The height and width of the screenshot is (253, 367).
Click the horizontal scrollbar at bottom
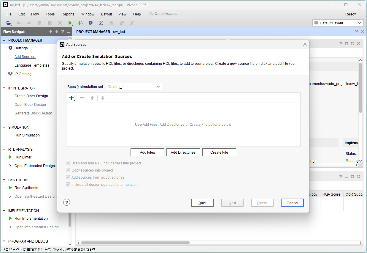point(135,243)
